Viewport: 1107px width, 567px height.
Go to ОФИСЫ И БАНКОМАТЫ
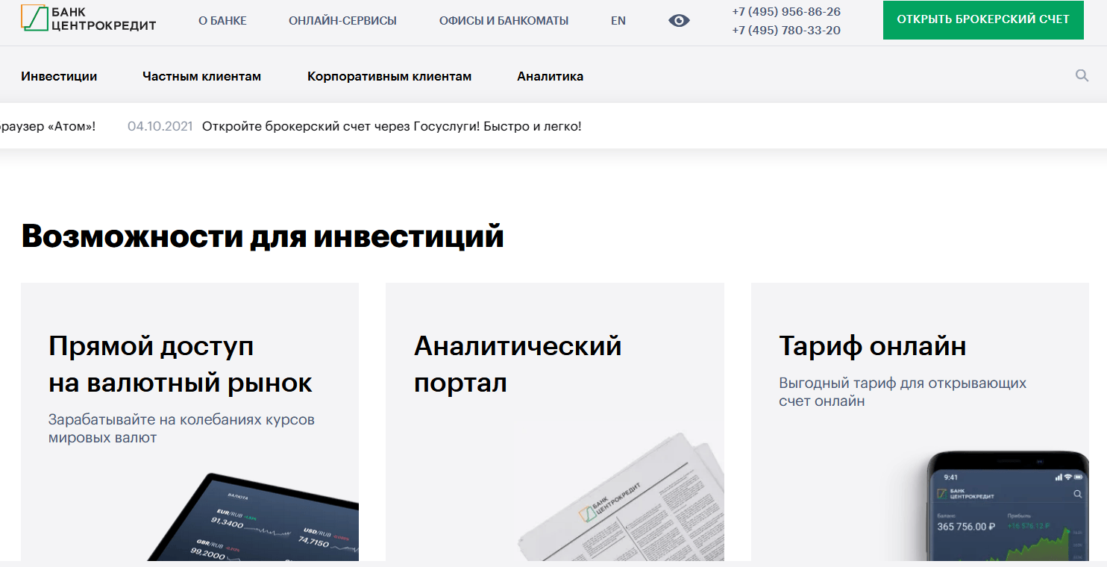pos(504,21)
